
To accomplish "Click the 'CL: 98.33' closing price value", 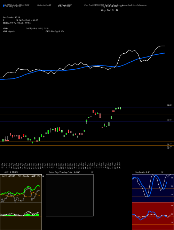I will 64,6.
